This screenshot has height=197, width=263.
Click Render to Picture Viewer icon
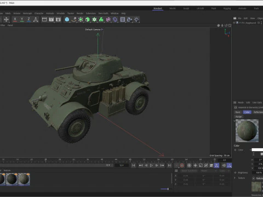[x=52, y=20]
